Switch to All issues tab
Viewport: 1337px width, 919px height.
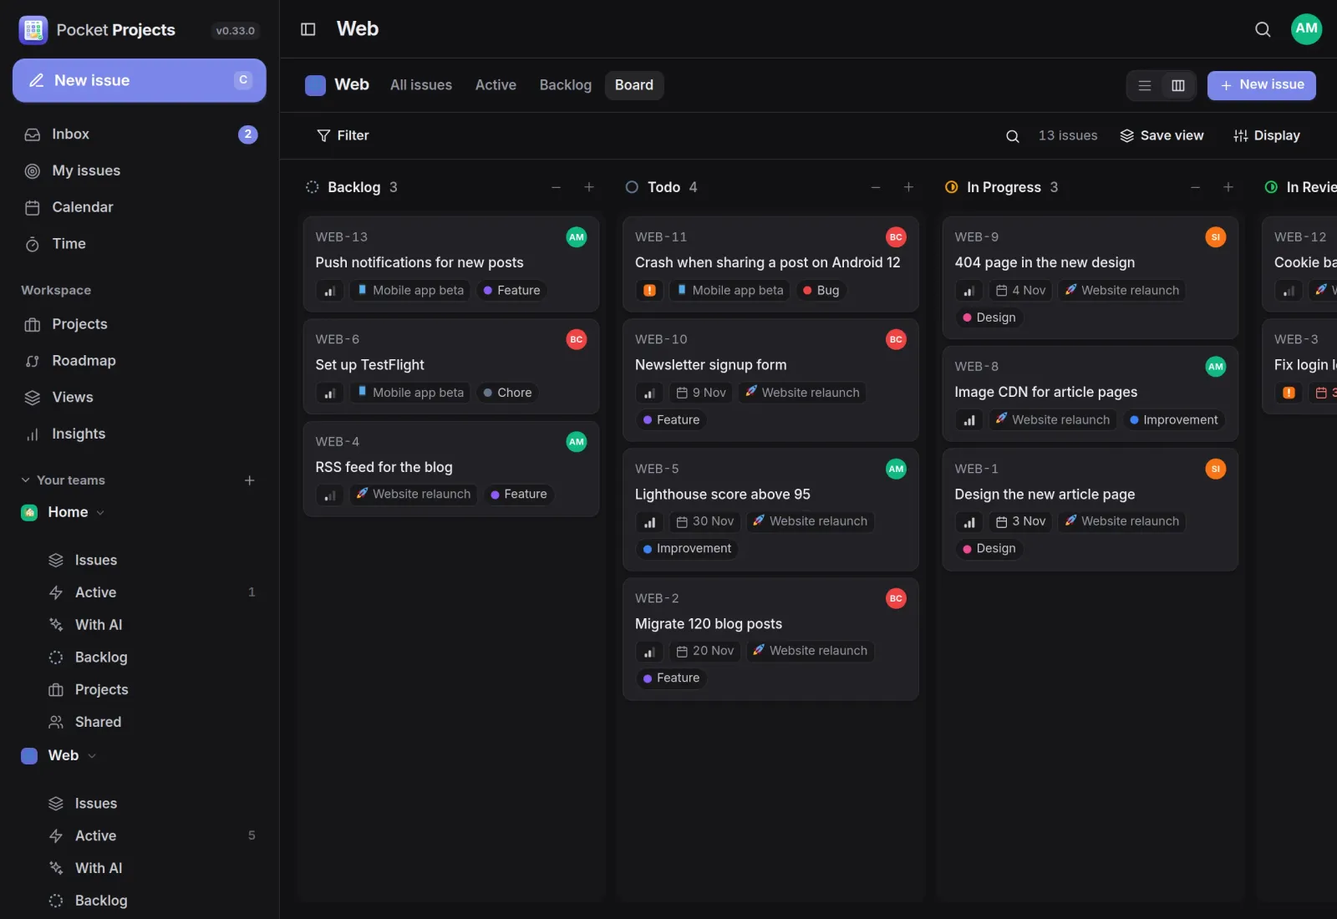point(421,85)
